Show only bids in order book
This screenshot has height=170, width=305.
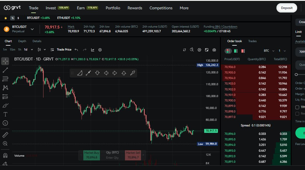[x=236, y=51]
